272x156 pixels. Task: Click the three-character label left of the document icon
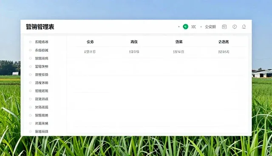210,27
